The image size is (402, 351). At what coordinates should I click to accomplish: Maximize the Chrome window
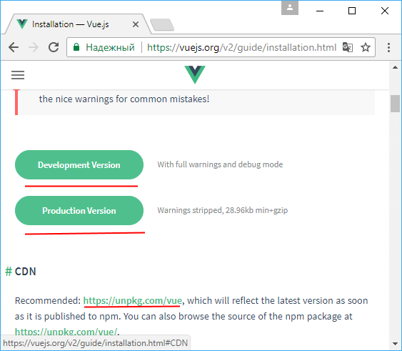point(352,11)
